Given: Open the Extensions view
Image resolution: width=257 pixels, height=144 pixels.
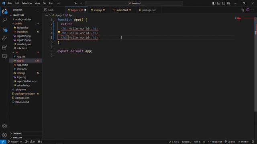Looking at the screenshot, I should point(4,47).
